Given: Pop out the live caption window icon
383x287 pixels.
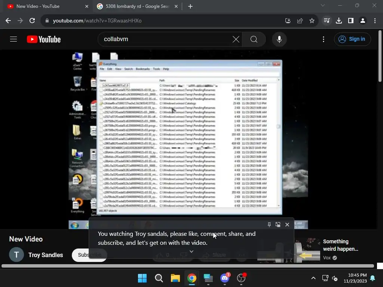Looking at the screenshot, I should [278, 225].
